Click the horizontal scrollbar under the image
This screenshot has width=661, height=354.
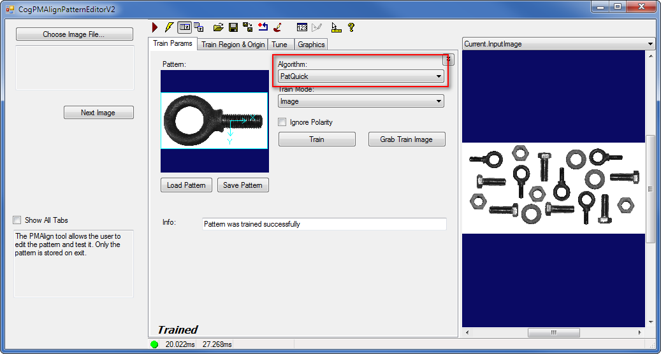coord(553,332)
